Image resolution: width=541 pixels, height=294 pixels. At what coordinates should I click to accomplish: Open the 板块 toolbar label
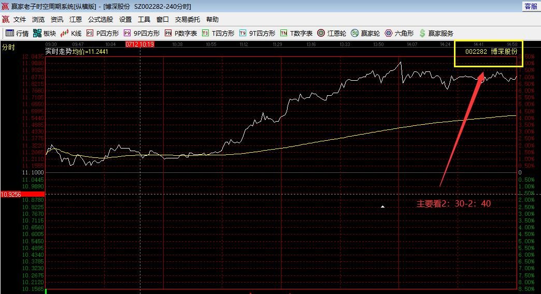point(50,34)
